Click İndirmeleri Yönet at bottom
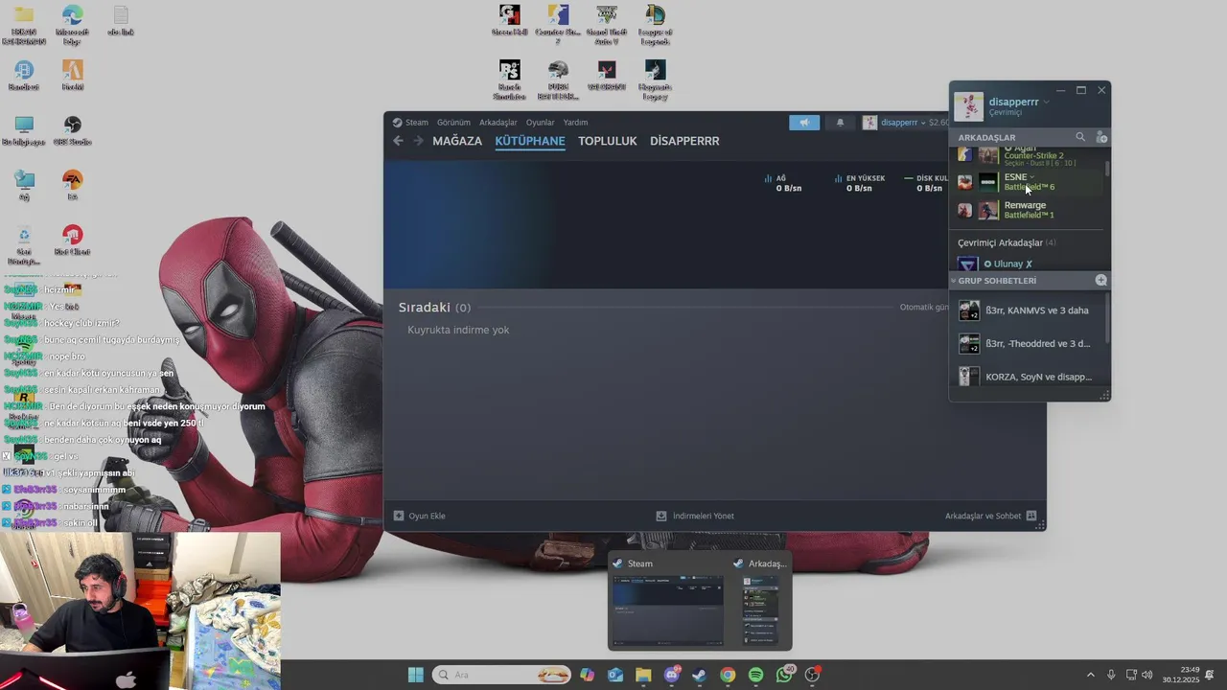This screenshot has height=690, width=1227. pos(695,516)
